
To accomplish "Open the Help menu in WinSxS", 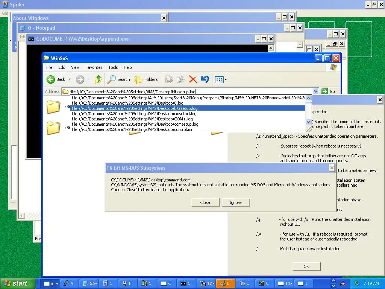I will click(x=127, y=67).
